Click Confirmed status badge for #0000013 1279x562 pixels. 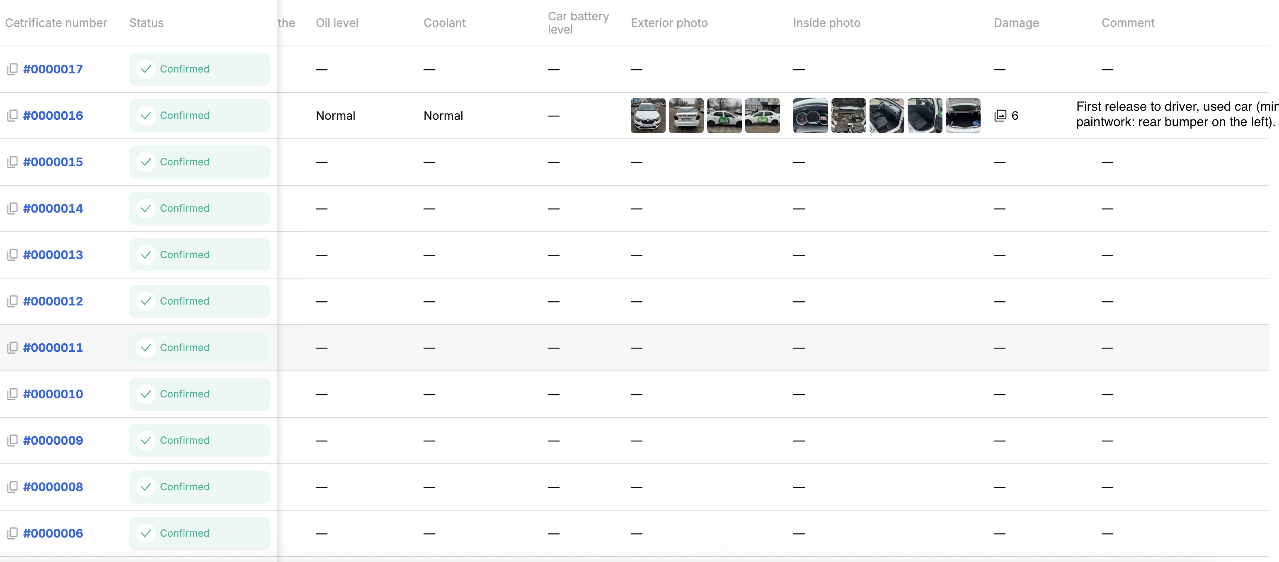[200, 255]
